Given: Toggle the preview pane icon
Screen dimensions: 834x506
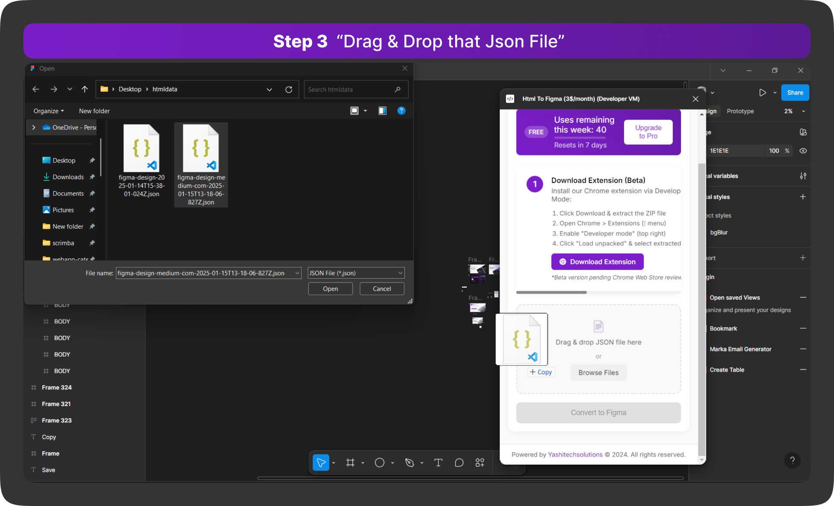Looking at the screenshot, I should point(382,111).
